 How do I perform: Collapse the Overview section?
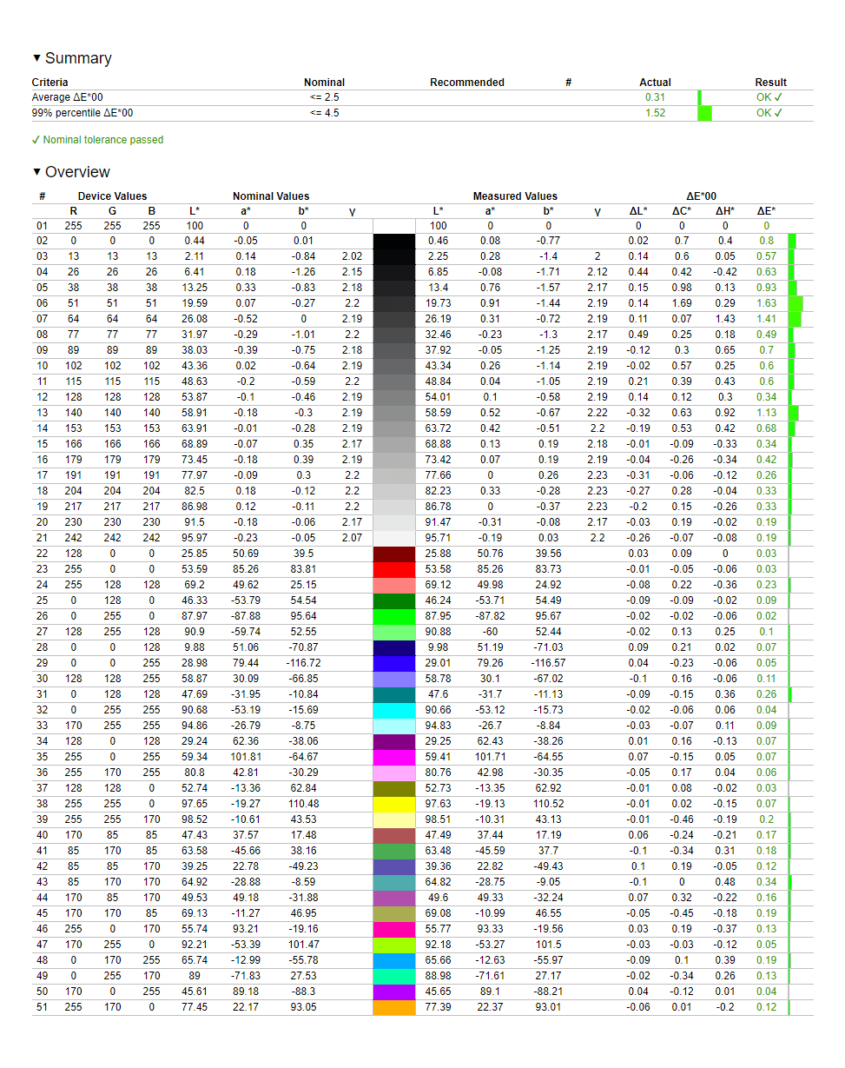point(37,172)
